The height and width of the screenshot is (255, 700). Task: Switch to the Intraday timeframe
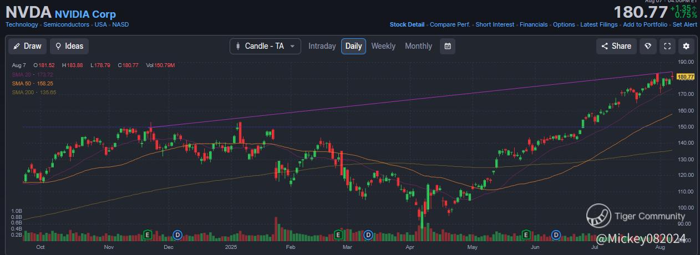[x=322, y=46]
